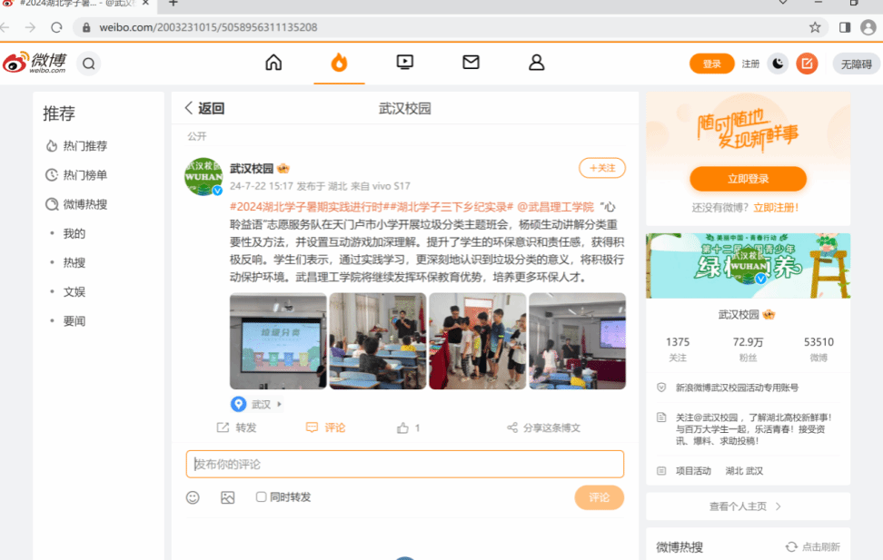
Task: Click the orange compose post icon
Action: click(806, 64)
